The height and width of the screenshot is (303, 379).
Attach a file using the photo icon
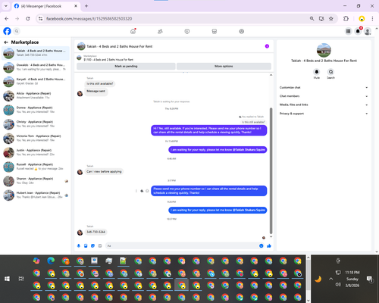(x=86, y=245)
